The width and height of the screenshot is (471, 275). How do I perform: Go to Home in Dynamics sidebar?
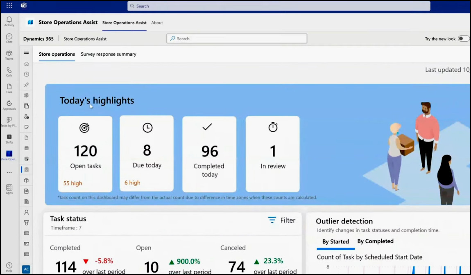pos(27,64)
